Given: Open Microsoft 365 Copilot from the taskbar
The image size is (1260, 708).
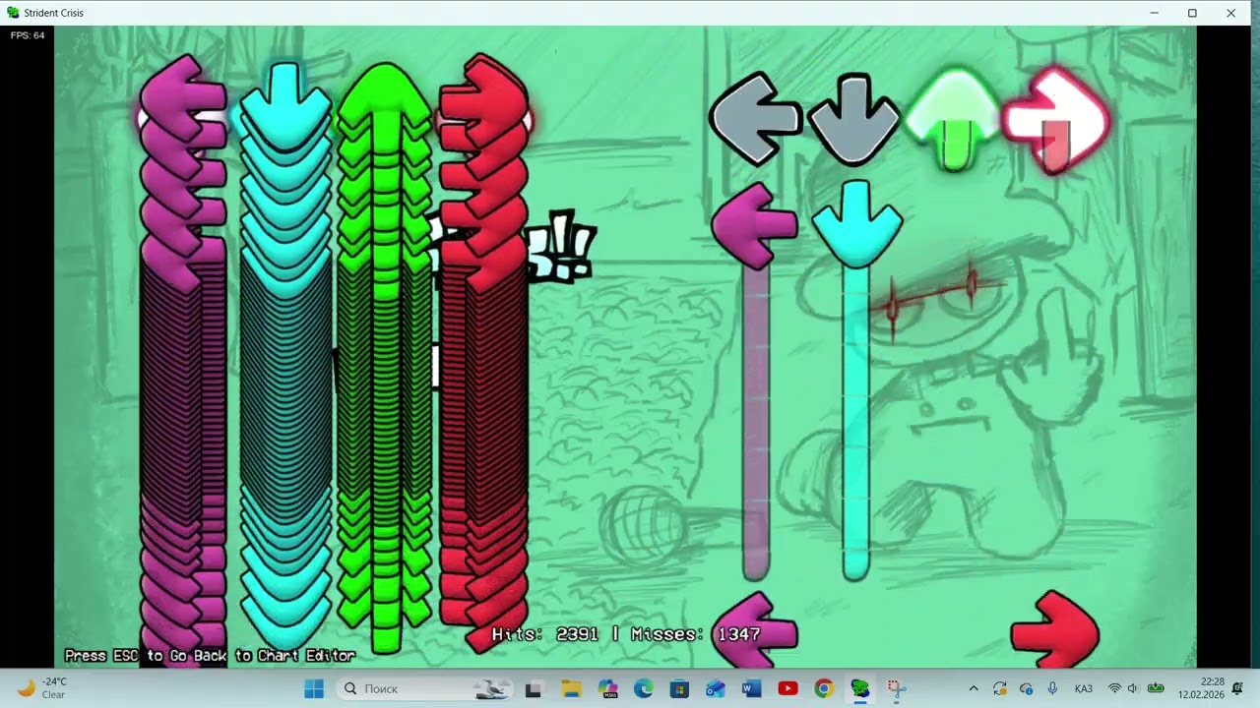Looking at the screenshot, I should tap(607, 688).
